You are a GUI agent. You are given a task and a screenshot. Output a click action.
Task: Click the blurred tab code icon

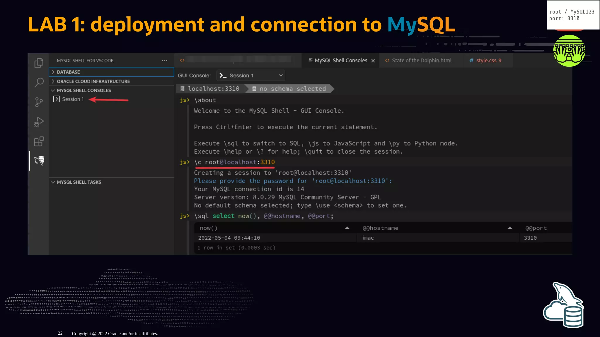pos(182,60)
